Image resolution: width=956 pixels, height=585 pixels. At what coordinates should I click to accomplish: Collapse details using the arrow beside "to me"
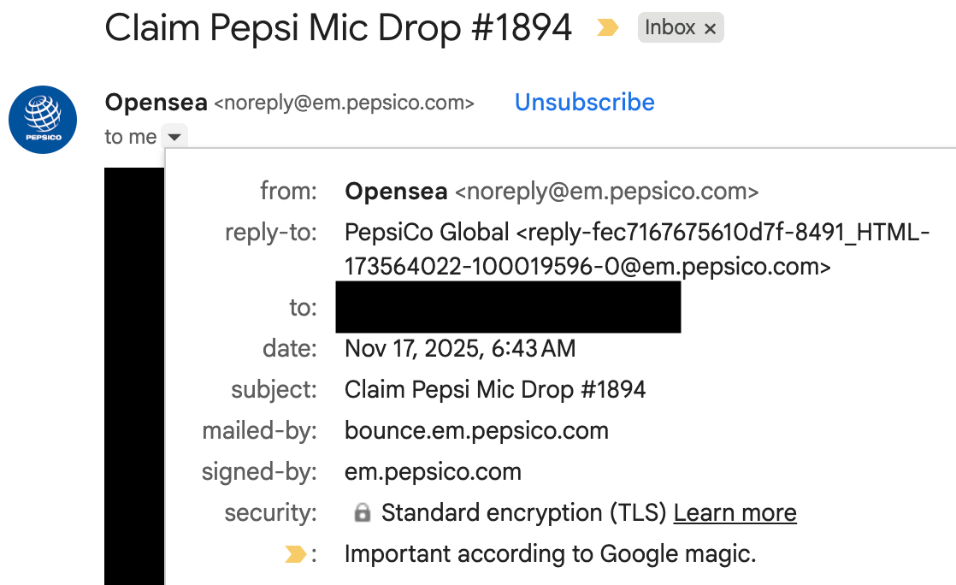[x=174, y=137]
